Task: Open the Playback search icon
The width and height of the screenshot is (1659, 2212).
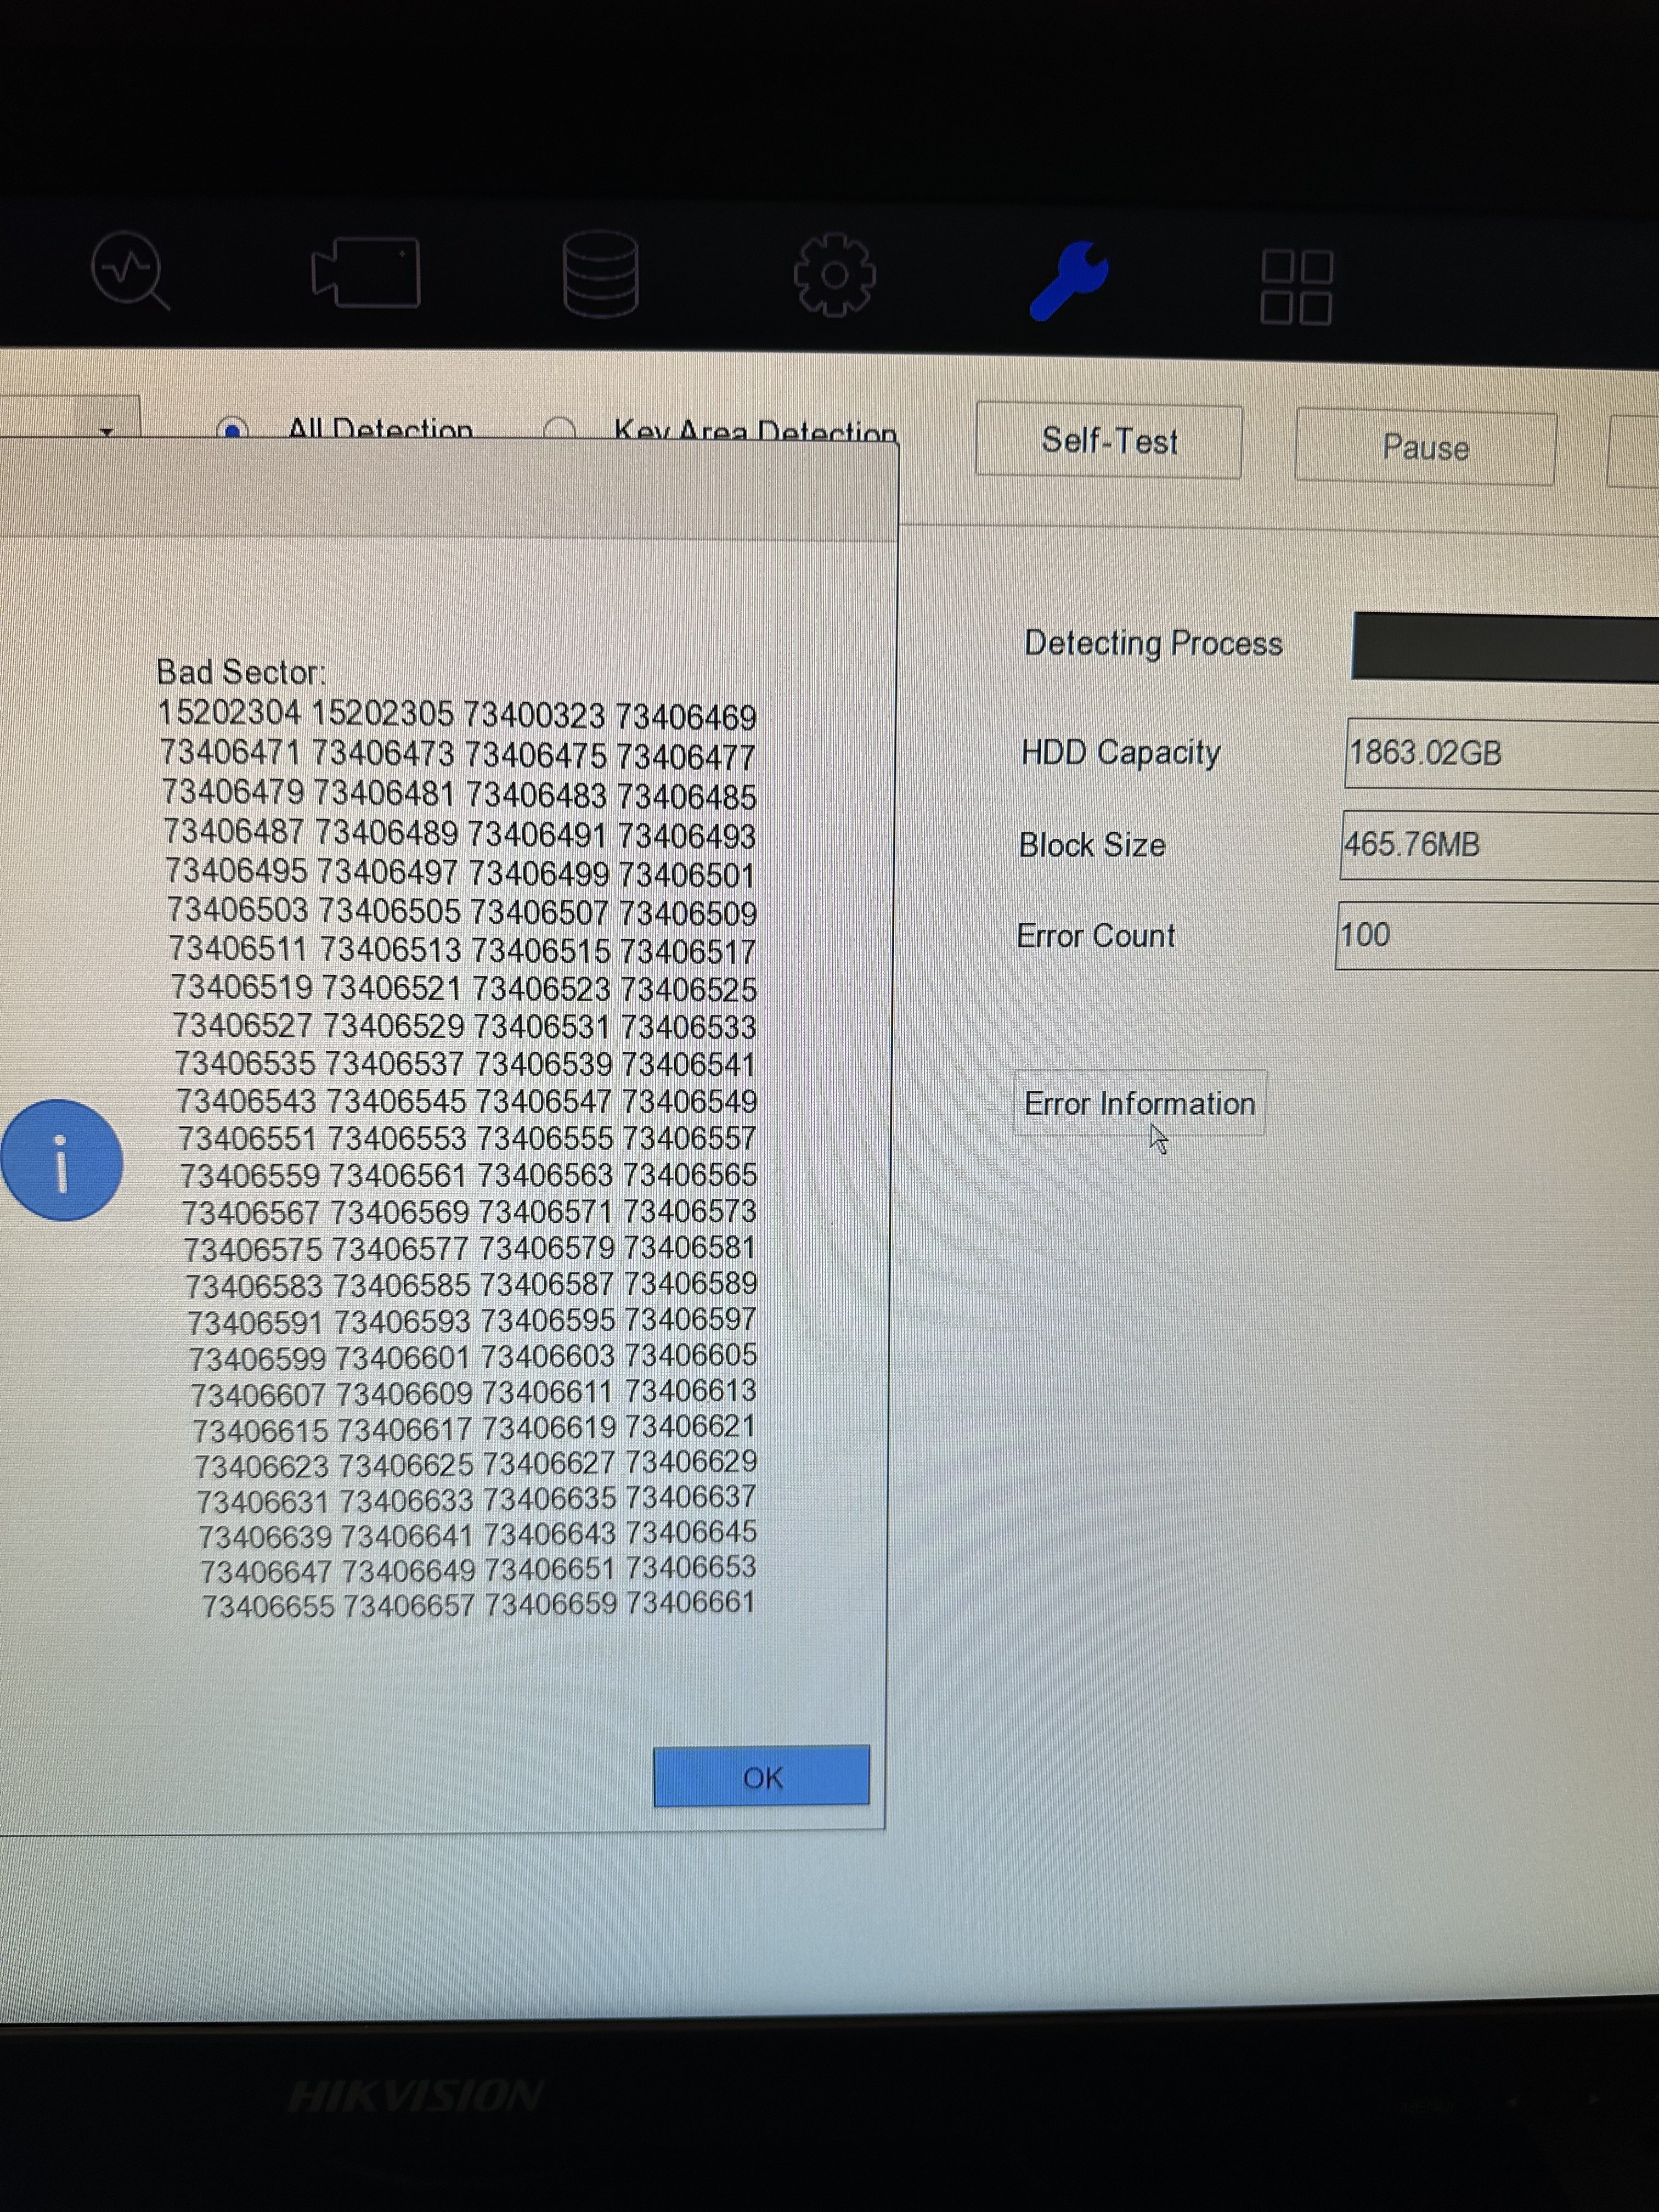Action: pyautogui.click(x=129, y=270)
